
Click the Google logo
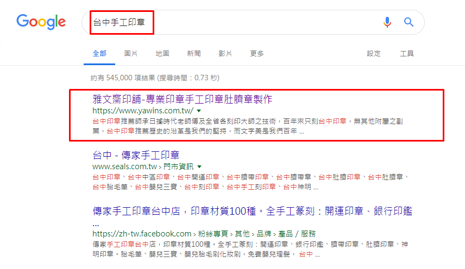(x=41, y=22)
